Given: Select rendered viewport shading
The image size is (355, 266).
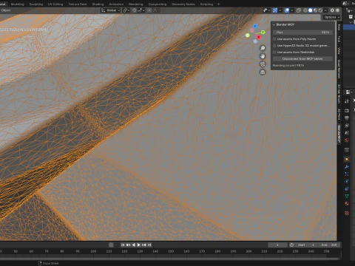Looking at the screenshot, I should coord(320,10).
